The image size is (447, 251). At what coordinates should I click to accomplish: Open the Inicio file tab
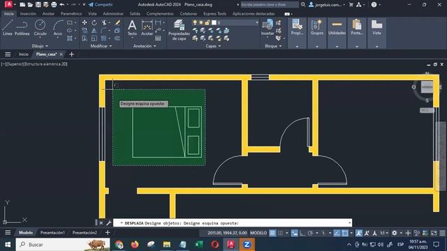coord(24,54)
